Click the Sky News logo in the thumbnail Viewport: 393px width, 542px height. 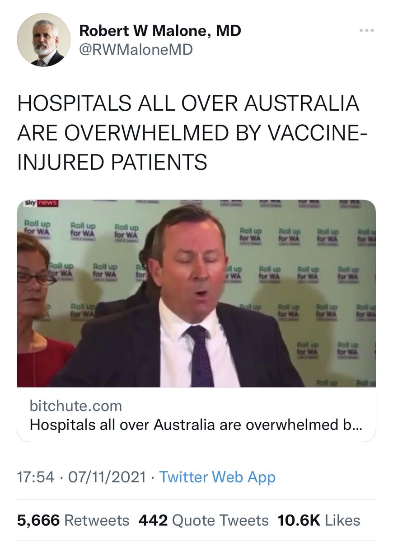coord(41,204)
